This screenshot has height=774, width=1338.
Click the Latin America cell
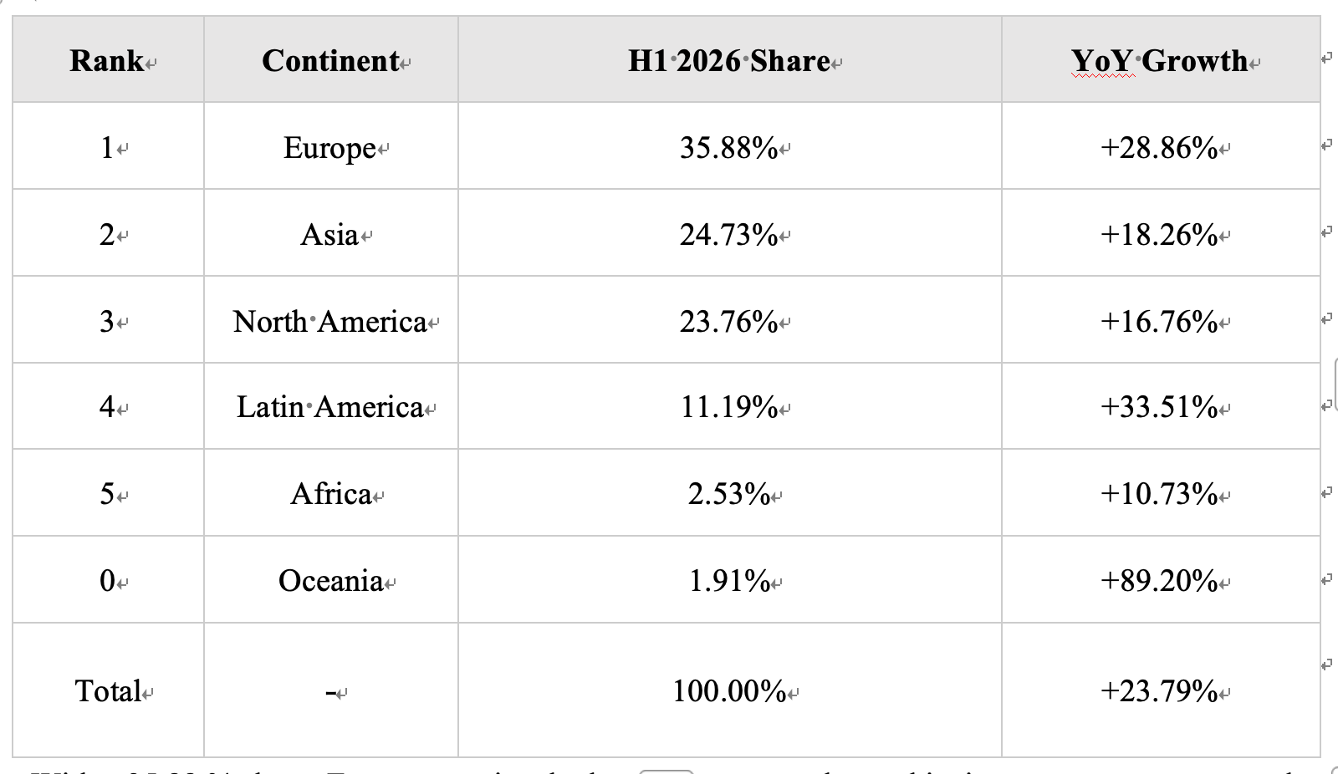330,408
